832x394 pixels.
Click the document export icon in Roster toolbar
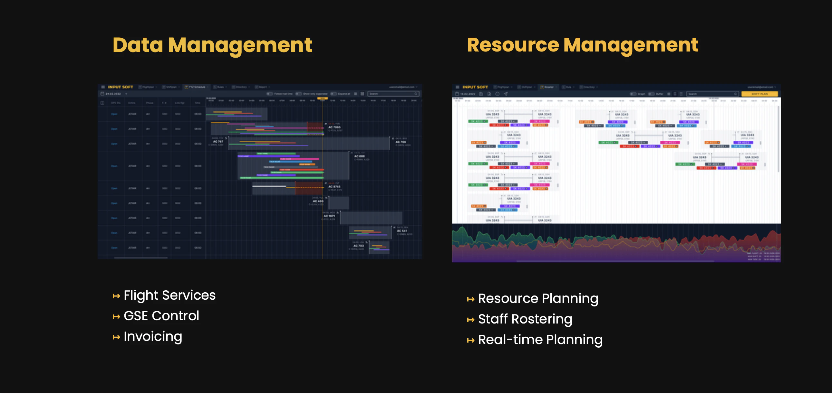489,94
